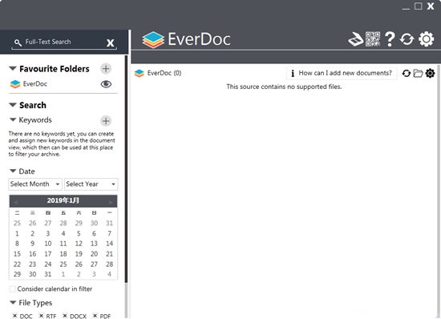Add a new keyword
Viewport: 441px width, 319px height.
pyautogui.click(x=106, y=121)
